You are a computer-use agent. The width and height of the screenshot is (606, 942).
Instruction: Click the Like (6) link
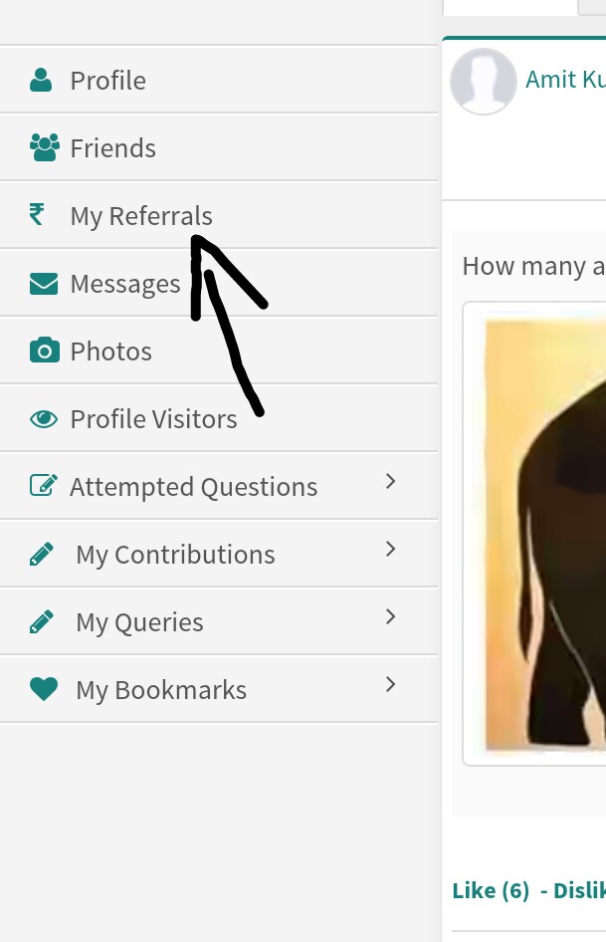tap(491, 890)
